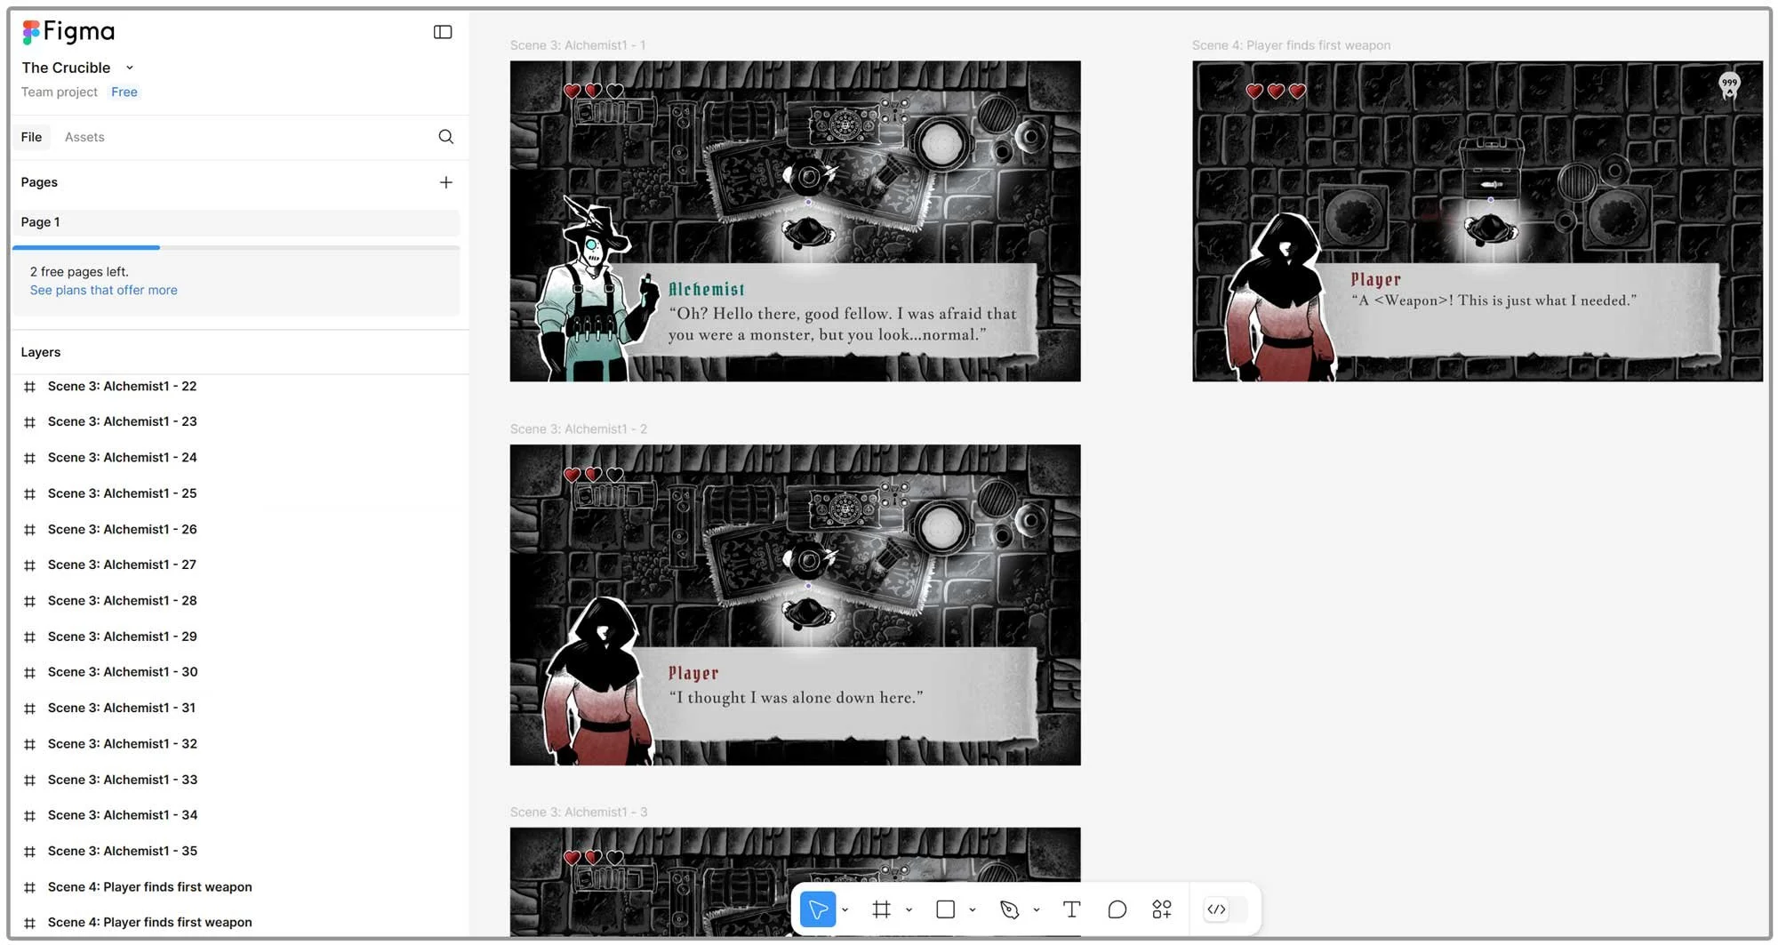Click canvas label Scene 4: Player finds first weapon
The image size is (1778, 945).
click(x=1291, y=45)
